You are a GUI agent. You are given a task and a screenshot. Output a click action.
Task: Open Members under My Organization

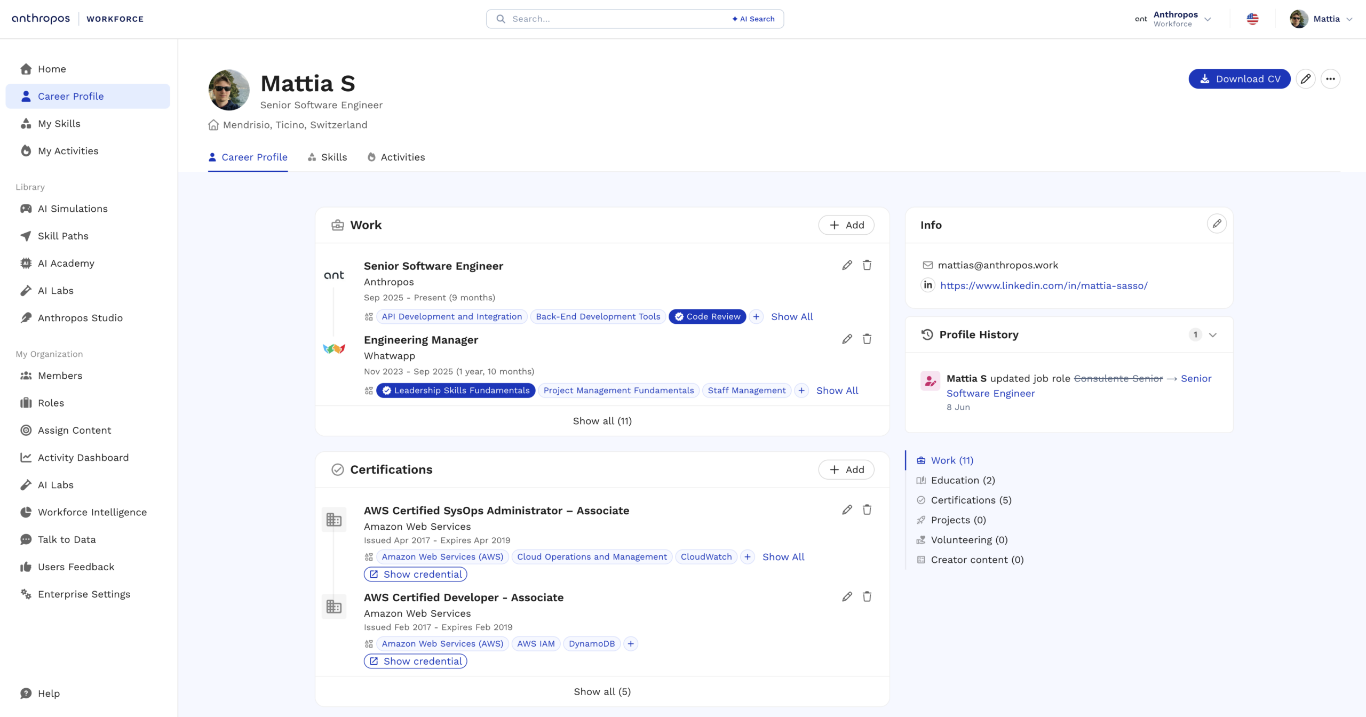pyautogui.click(x=88, y=376)
